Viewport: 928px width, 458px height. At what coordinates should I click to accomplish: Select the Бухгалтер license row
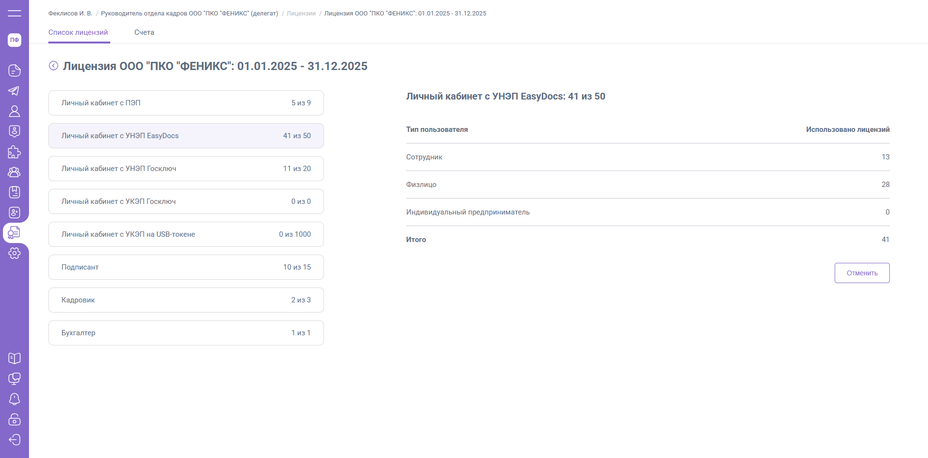tap(186, 333)
